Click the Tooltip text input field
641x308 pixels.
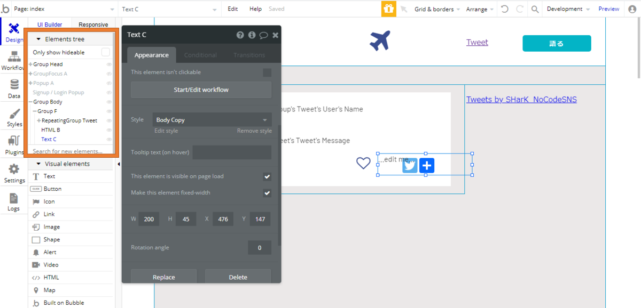pyautogui.click(x=232, y=152)
